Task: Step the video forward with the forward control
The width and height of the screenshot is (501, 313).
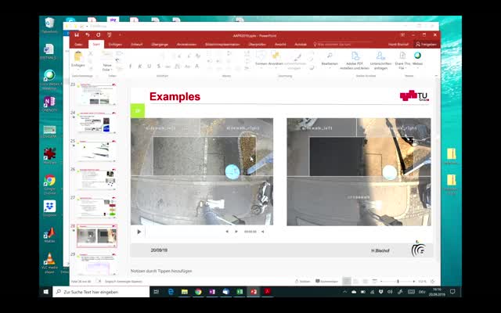Action: (x=236, y=232)
